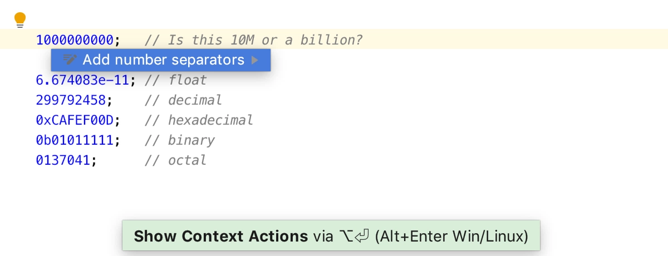Click the pencil icon beside Add number separators
This screenshot has height=256, width=668.
point(70,60)
